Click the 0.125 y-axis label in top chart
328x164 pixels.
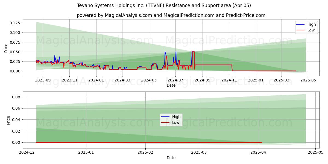tap(15, 23)
